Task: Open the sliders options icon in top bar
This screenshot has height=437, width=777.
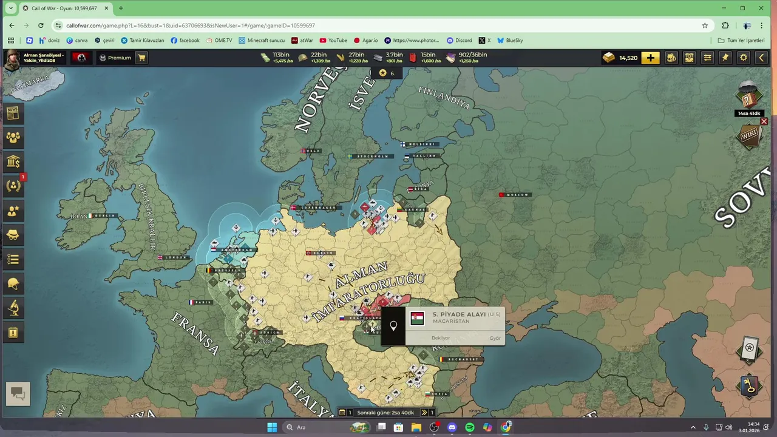Action: pyautogui.click(x=708, y=58)
